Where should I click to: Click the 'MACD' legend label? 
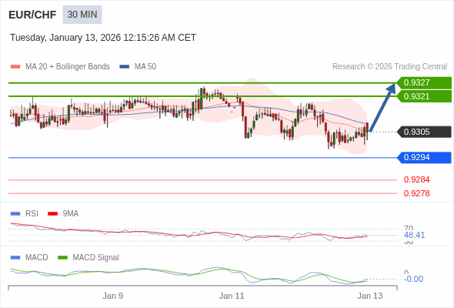(x=37, y=258)
